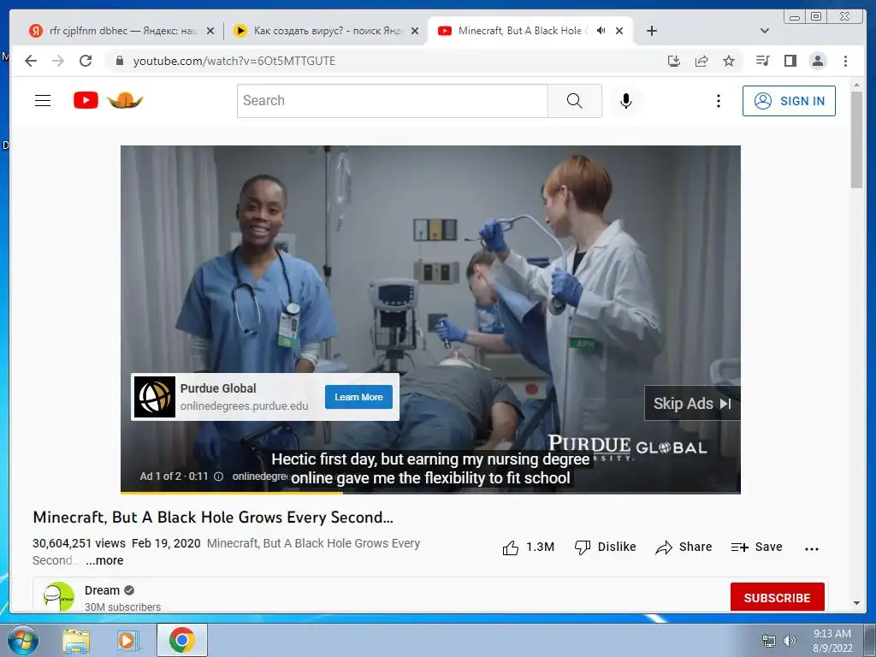
Task: Open more actions ellipsis beside Save
Action: (812, 549)
